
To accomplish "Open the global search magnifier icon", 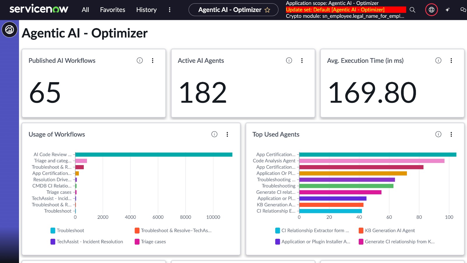I will pyautogui.click(x=412, y=10).
